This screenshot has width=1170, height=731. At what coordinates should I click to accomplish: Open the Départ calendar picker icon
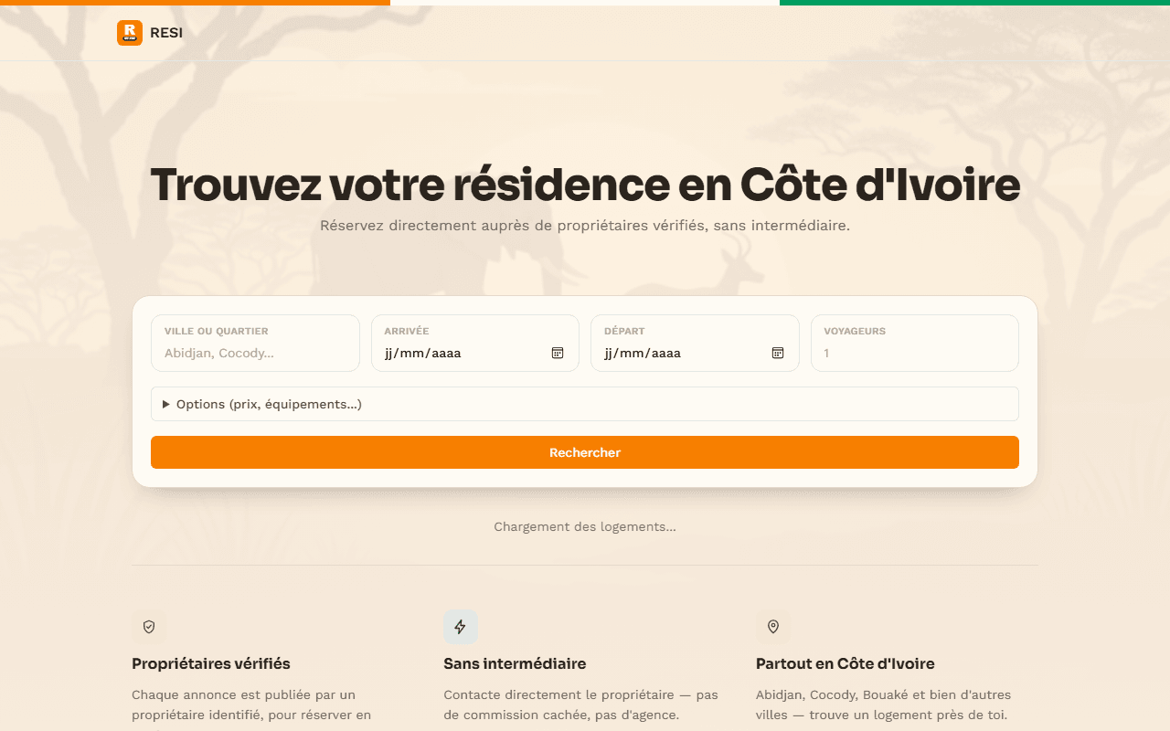778,353
